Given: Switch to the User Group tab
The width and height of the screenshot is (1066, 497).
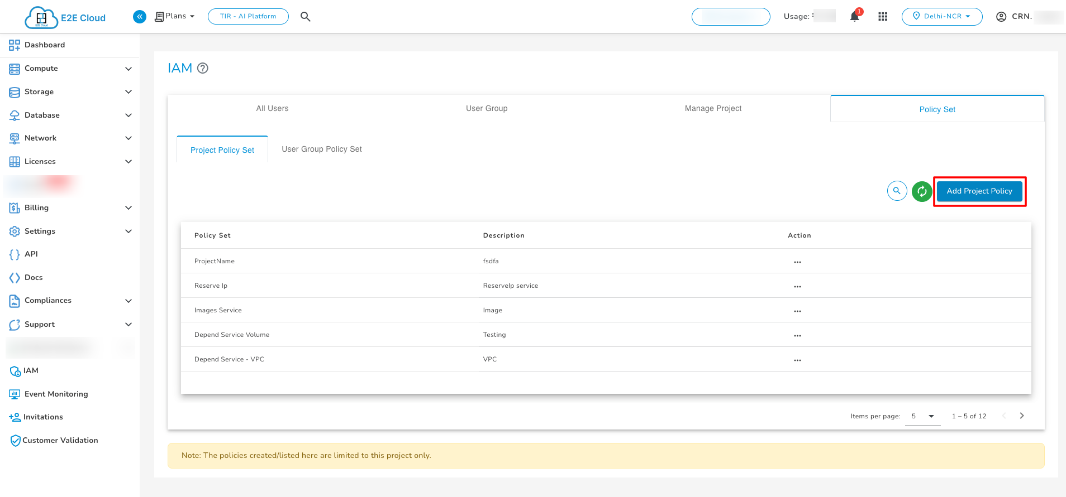Looking at the screenshot, I should pyautogui.click(x=487, y=108).
